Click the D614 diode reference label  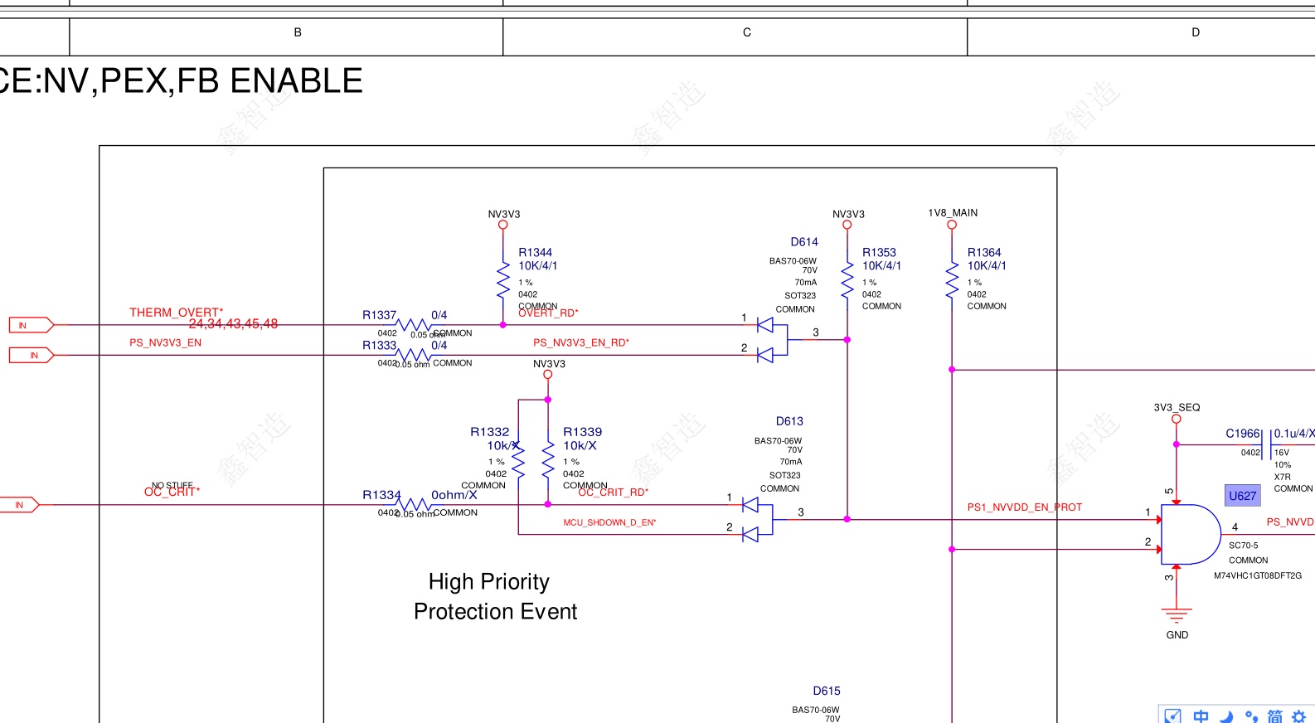(x=803, y=242)
